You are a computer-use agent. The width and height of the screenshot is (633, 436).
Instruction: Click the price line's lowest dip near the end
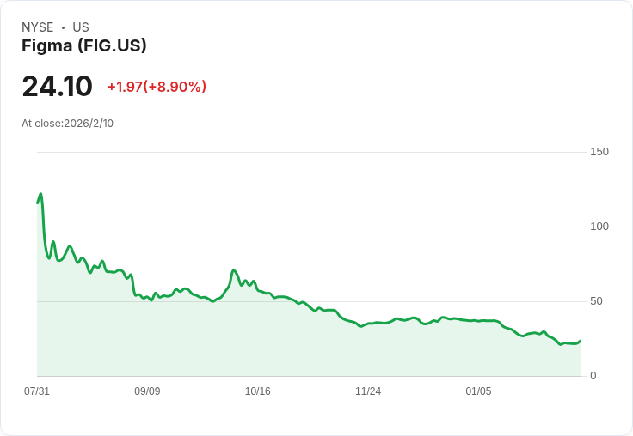[x=561, y=344]
